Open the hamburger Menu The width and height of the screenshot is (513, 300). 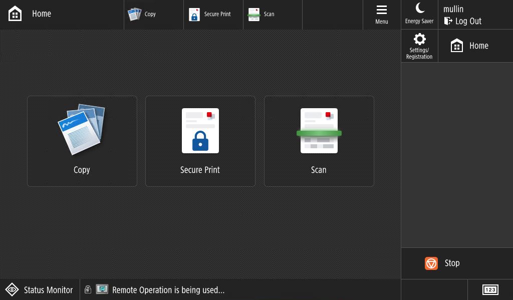pyautogui.click(x=382, y=15)
